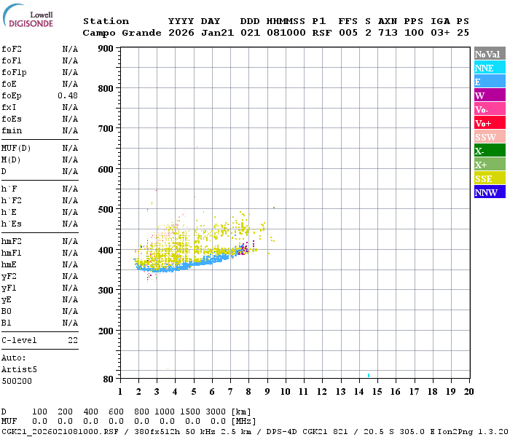510x437 pixels.
Task: Click the Vo- pink legend entry
Action: tap(490, 109)
